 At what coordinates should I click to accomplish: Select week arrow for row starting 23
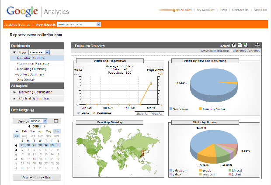click(x=16, y=164)
